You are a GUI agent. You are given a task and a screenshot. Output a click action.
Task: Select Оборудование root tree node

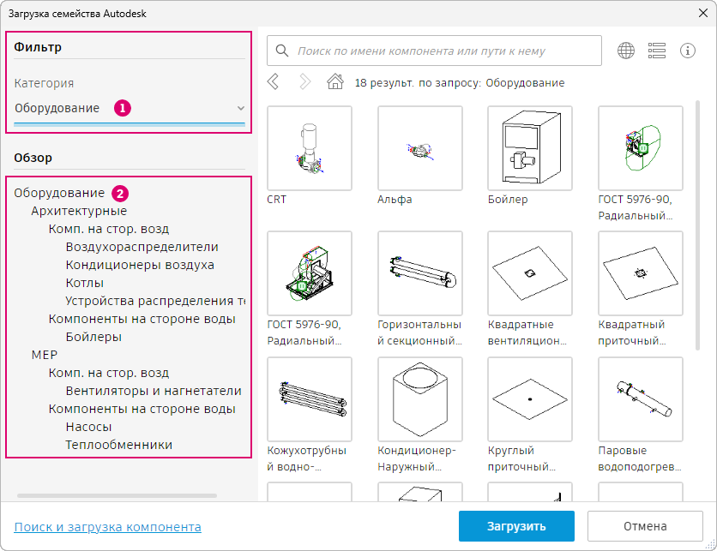point(59,194)
